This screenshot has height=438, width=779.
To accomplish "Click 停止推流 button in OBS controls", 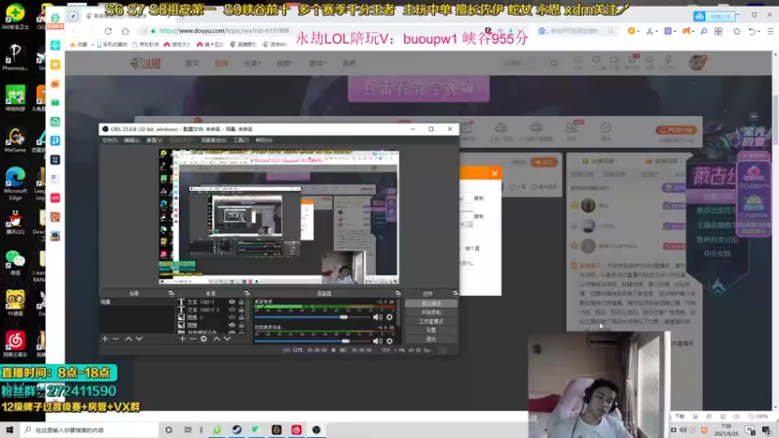I will (x=430, y=304).
